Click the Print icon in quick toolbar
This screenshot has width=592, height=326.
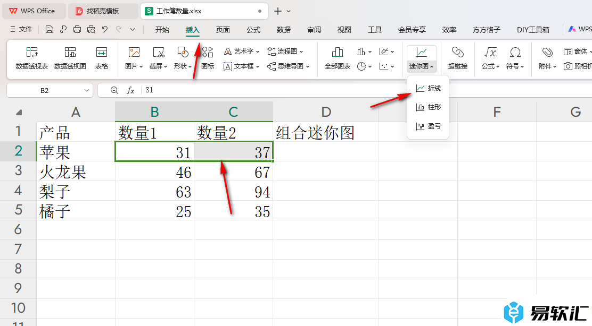coord(77,29)
